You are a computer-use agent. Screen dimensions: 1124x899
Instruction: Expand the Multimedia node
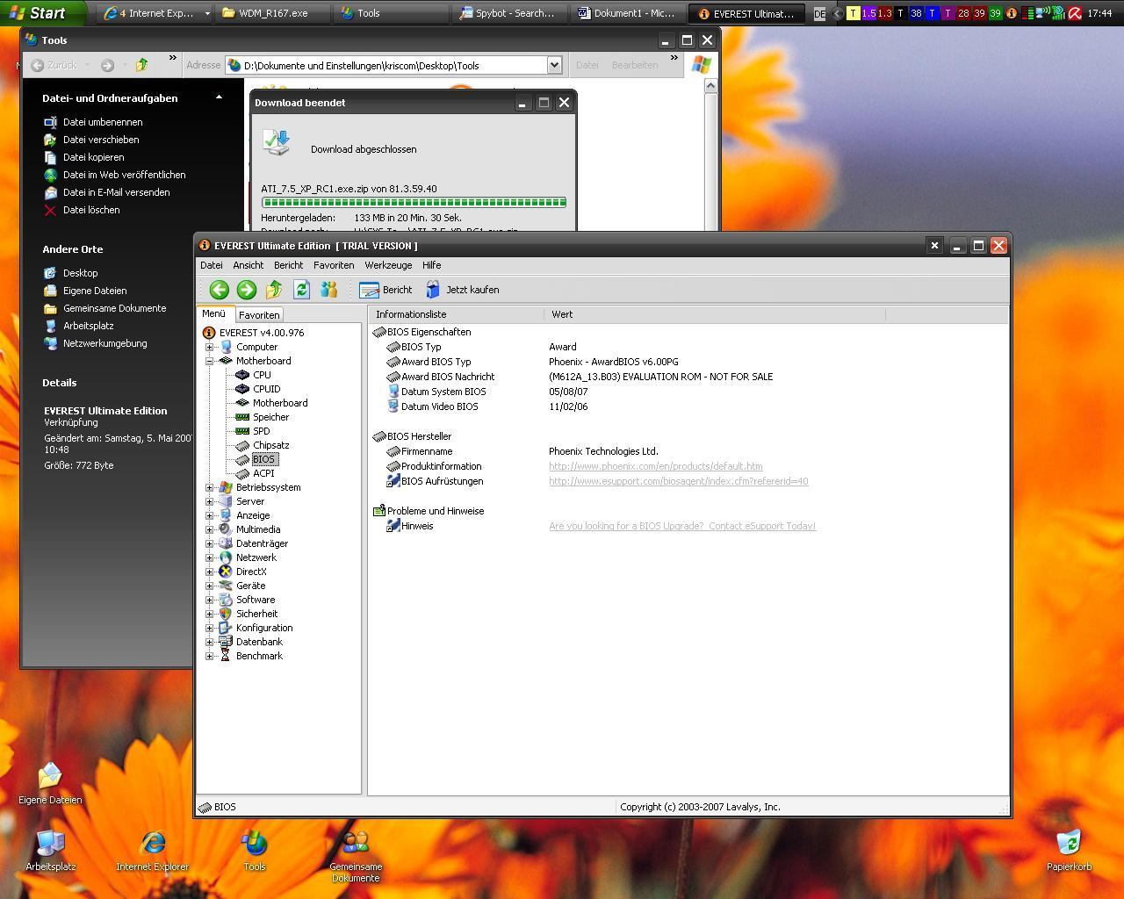point(210,529)
